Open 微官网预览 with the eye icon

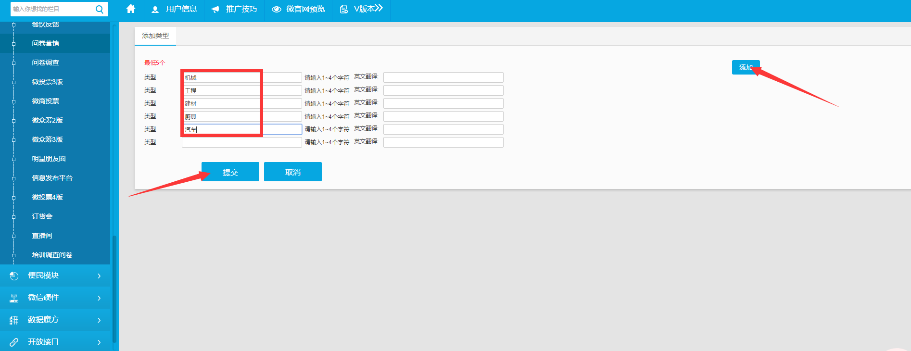299,9
